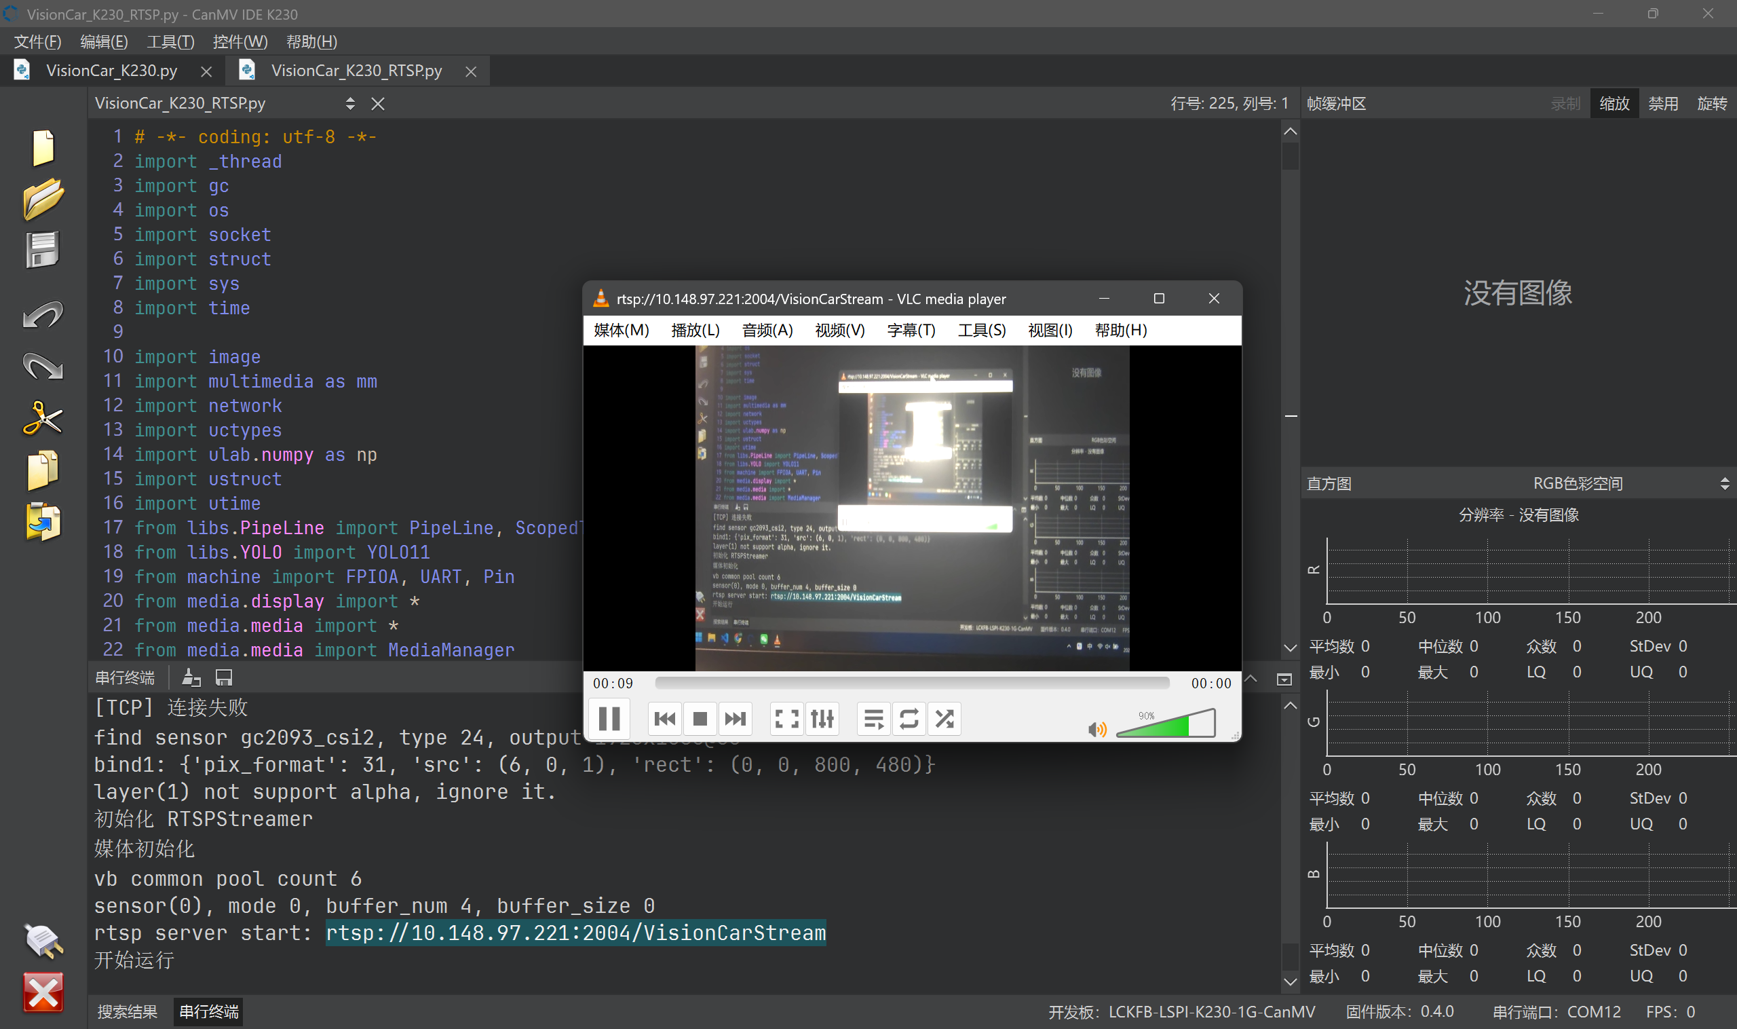Switch to the VisionCar_K230.py tab

(111, 71)
